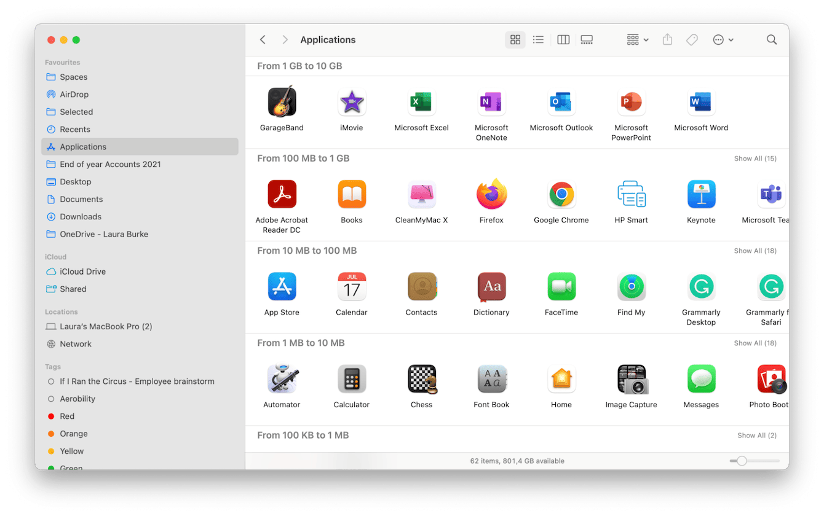Switch to list view
This screenshot has height=516, width=824.
pyautogui.click(x=538, y=40)
